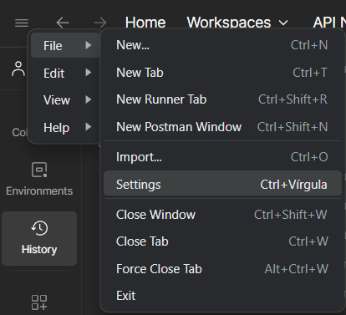
Task: Expand the arrow next to File
Action: (x=89, y=45)
